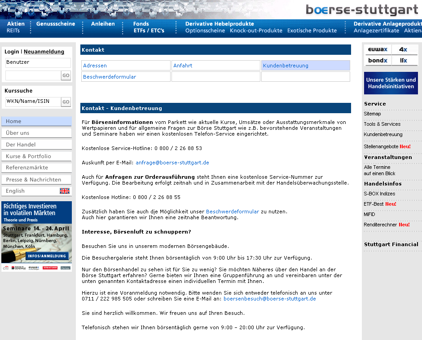Focus the password input field

pyautogui.click(x=33, y=75)
